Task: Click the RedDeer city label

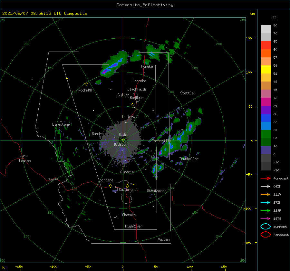Action: [137, 98]
